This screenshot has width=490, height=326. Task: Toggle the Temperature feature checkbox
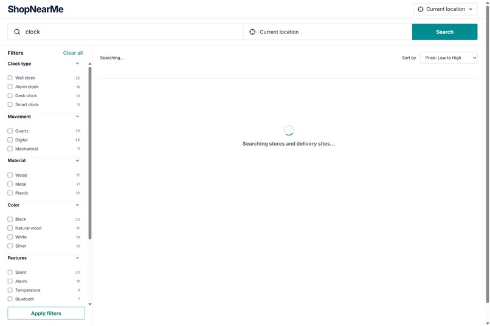10,290
